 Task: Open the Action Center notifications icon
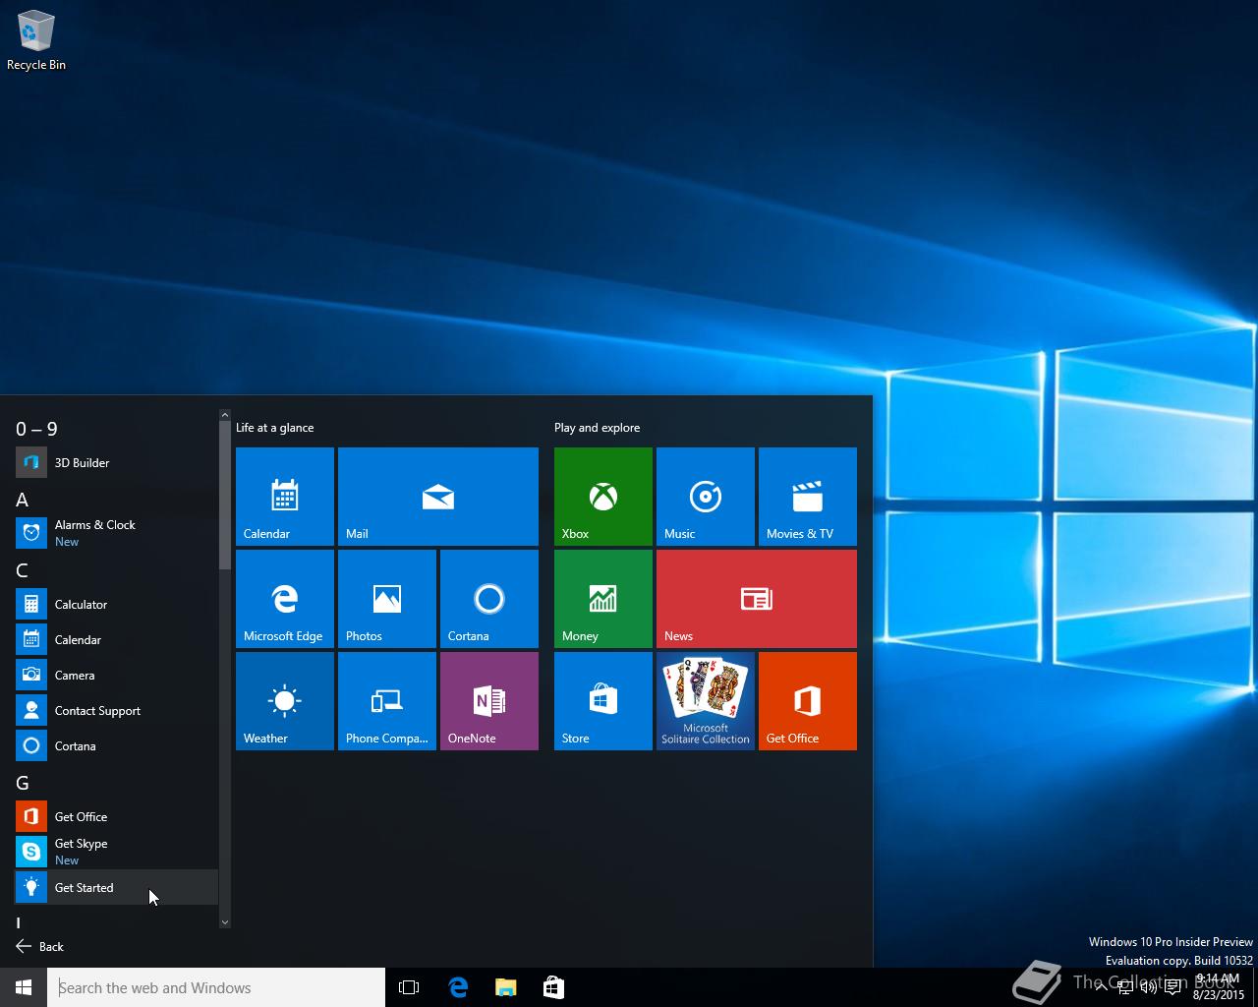(x=1172, y=987)
